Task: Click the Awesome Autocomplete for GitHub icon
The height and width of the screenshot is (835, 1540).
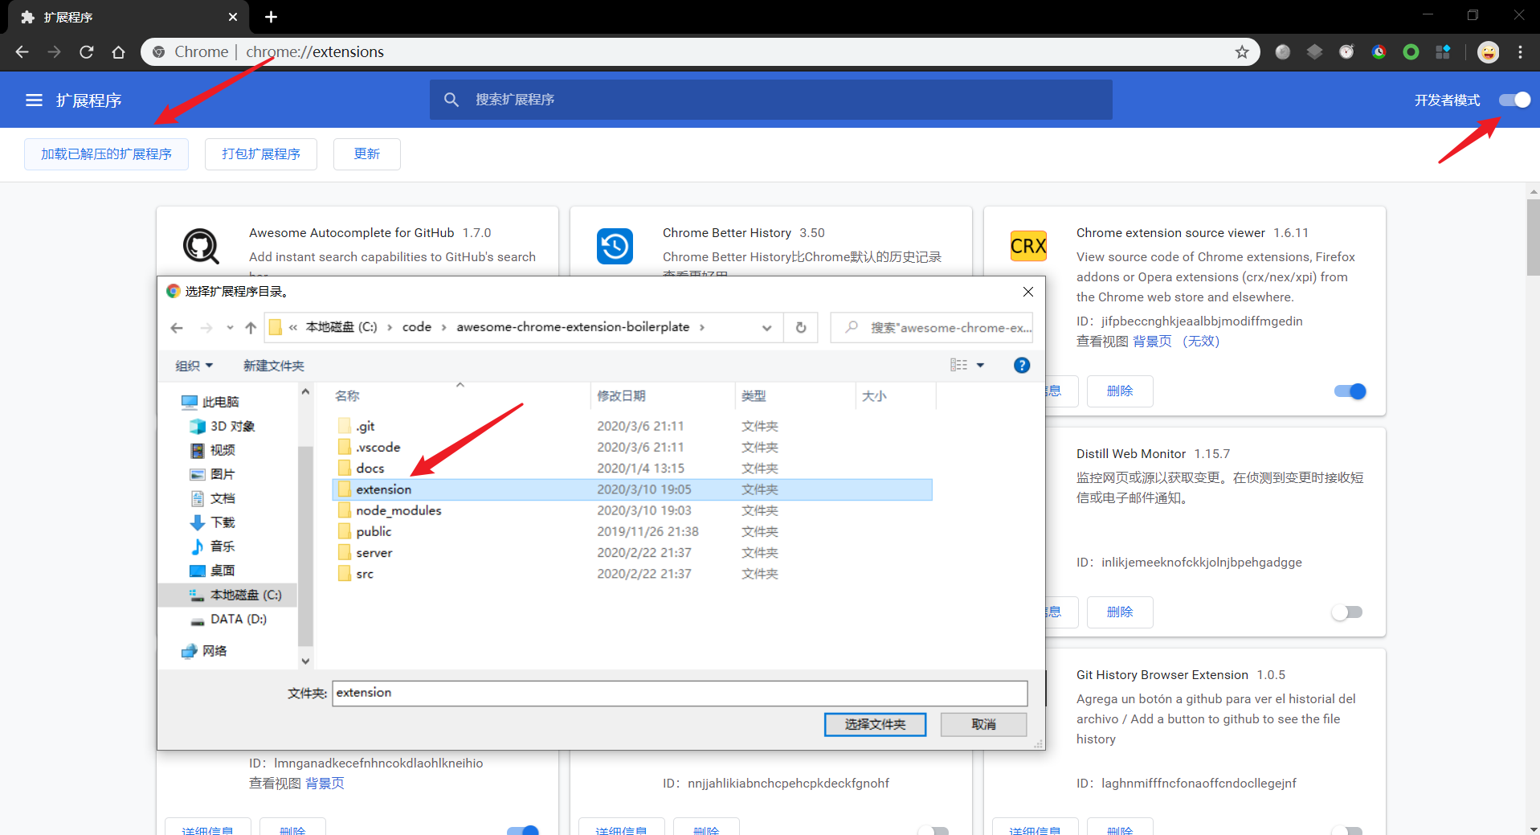Action: pyautogui.click(x=201, y=246)
